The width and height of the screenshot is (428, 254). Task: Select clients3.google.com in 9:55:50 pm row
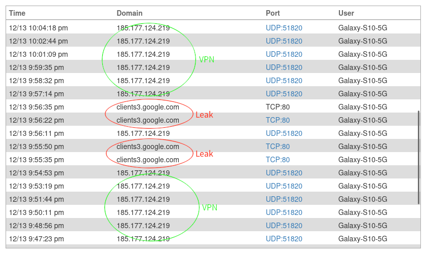[x=147, y=147]
